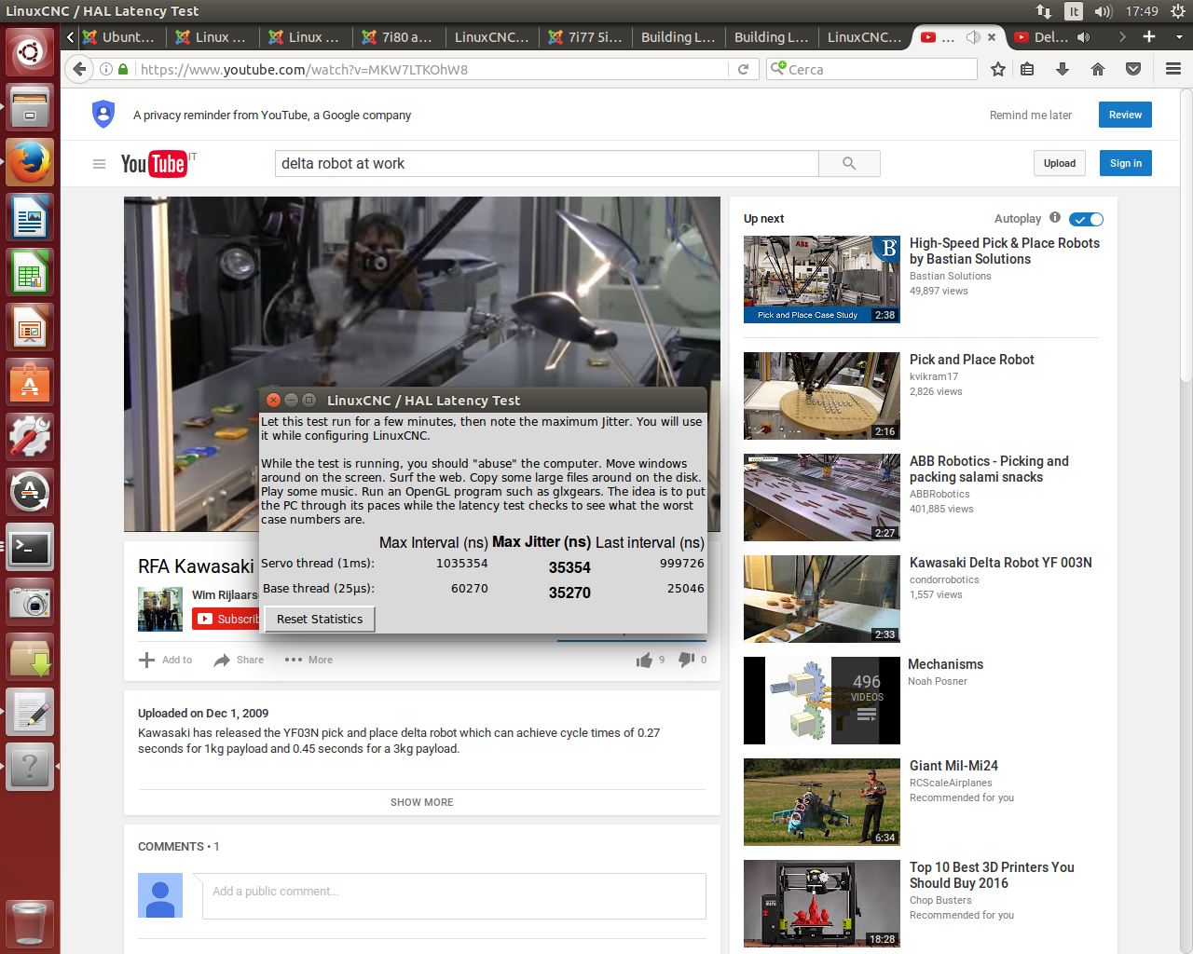Open a new Firefox tab
1193x954 pixels.
pos(1149,37)
